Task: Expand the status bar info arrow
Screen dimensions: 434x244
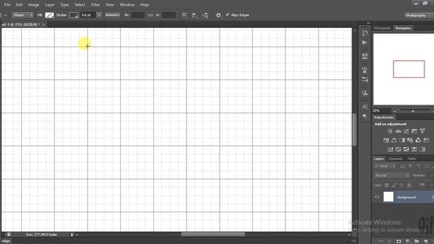Action: [72, 235]
